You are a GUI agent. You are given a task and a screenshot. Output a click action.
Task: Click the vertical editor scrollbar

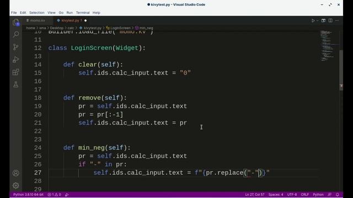[341, 70]
